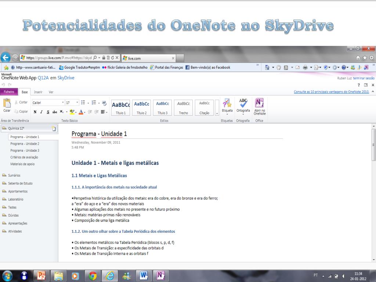Apply the Citação style

point(204,108)
